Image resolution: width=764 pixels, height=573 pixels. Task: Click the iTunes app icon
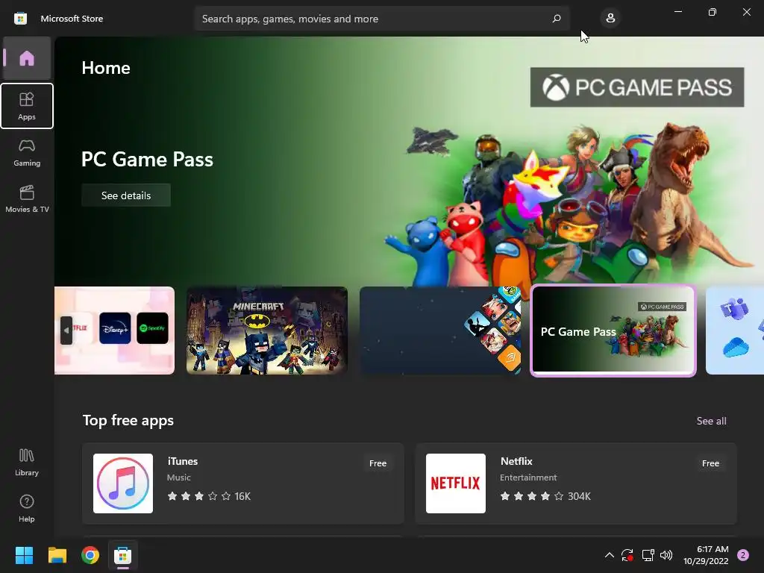coord(123,483)
